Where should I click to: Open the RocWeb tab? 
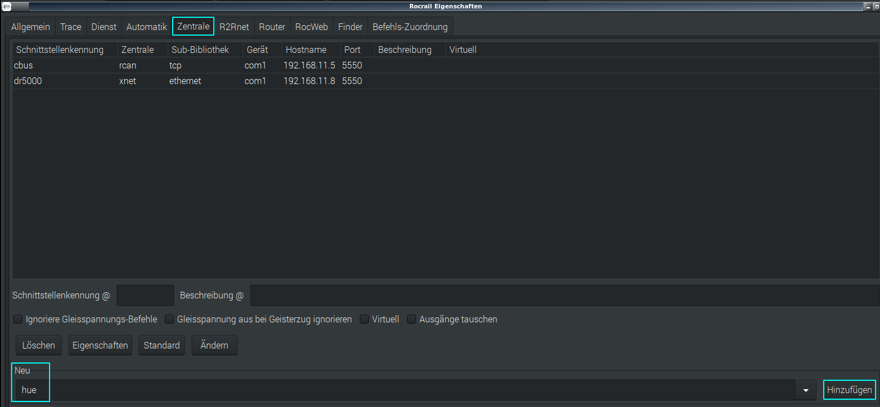(311, 27)
